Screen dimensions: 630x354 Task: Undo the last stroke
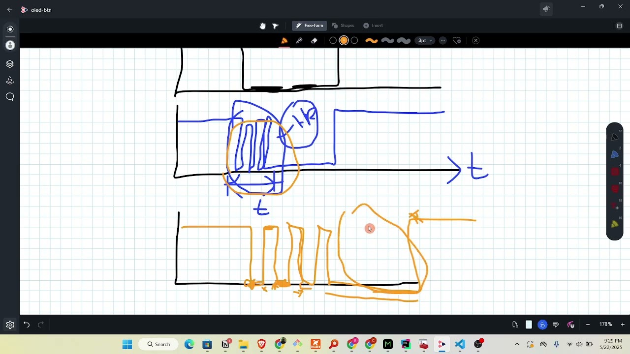(27, 324)
